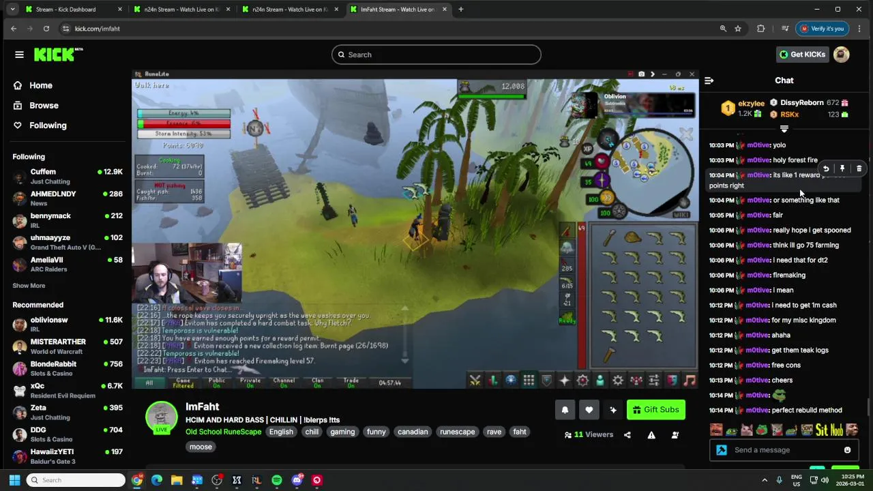
Task: Expand Show More under Following
Action: (29, 286)
